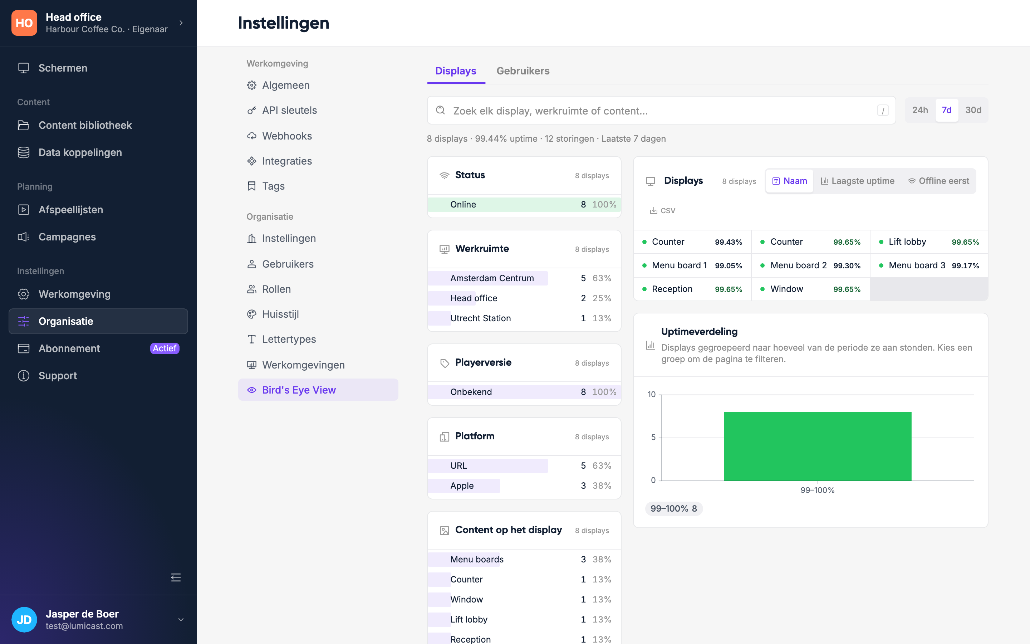The image size is (1030, 644).
Task: Click the green 99–100% uptime bar
Action: (x=817, y=446)
